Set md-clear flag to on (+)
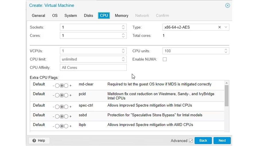Image resolution: width=258 pixels, height=146 pixels. 66,85
